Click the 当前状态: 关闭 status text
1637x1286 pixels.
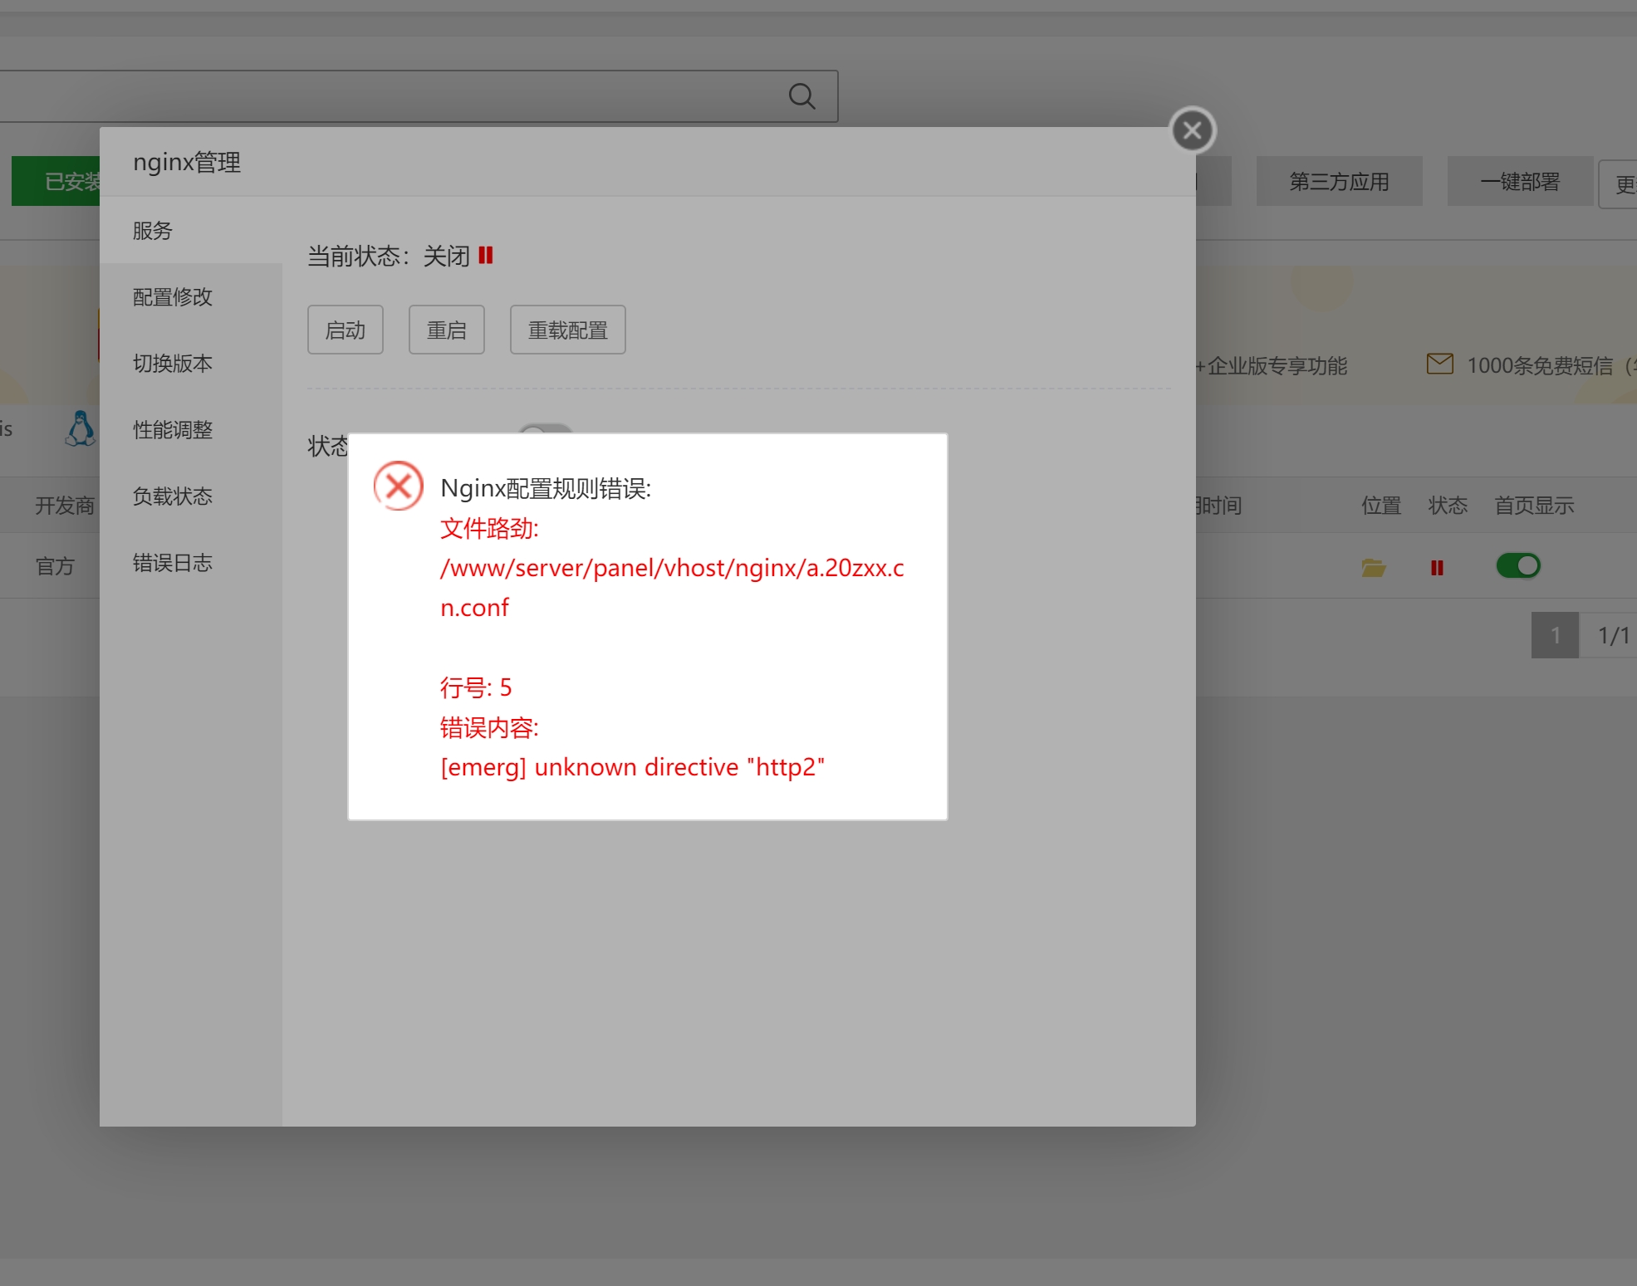[x=388, y=256]
